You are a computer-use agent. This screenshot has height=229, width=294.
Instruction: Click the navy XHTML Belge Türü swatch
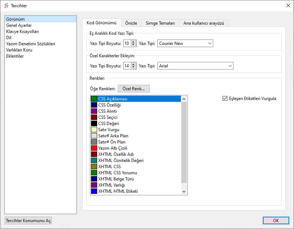pyautogui.click(x=94, y=179)
